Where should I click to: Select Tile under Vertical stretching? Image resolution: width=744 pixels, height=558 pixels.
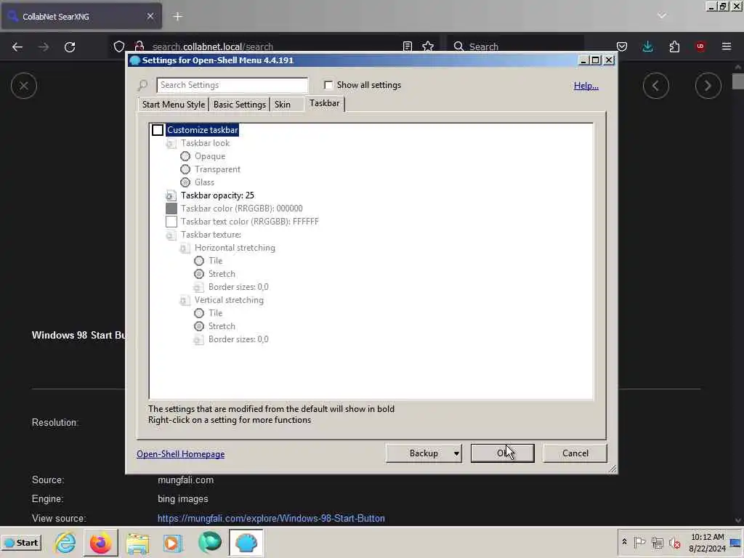199,313
